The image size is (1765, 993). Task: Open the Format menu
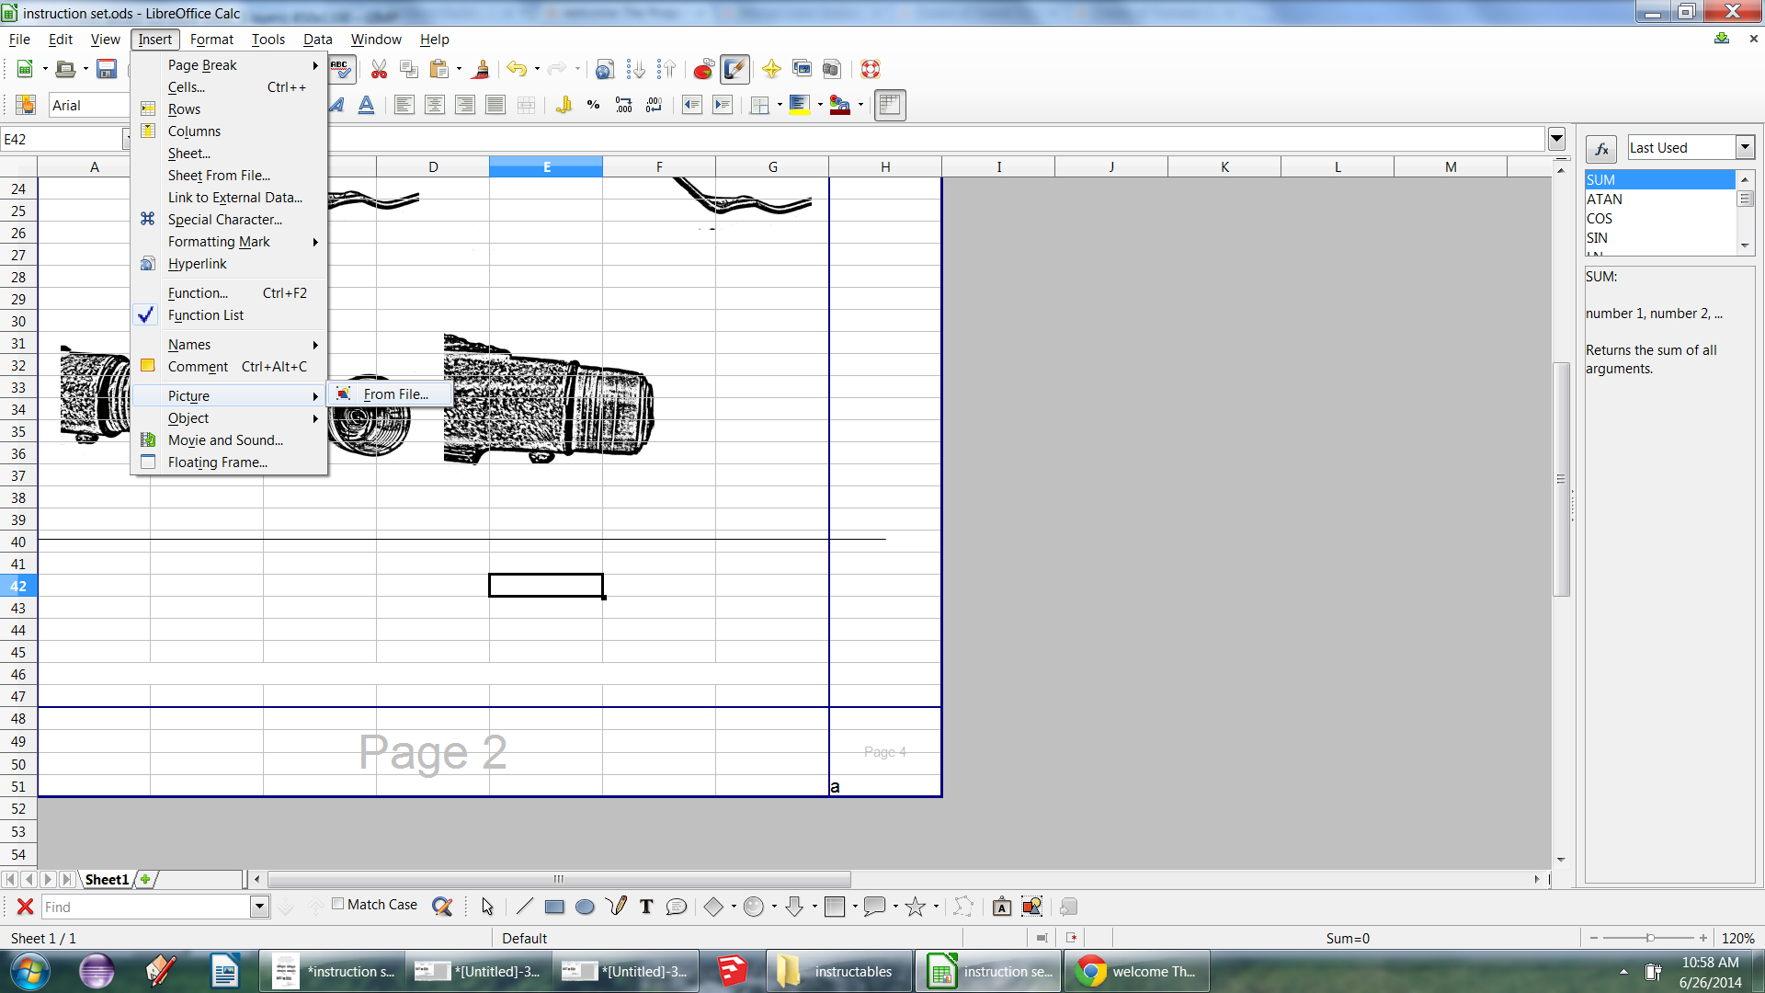click(211, 40)
